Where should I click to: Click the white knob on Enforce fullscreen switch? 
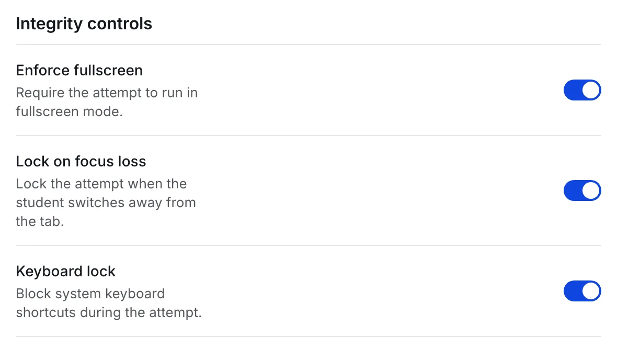[591, 90]
